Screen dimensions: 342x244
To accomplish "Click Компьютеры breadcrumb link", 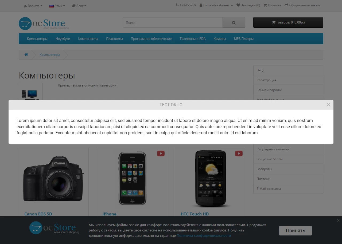I will pos(50,55).
